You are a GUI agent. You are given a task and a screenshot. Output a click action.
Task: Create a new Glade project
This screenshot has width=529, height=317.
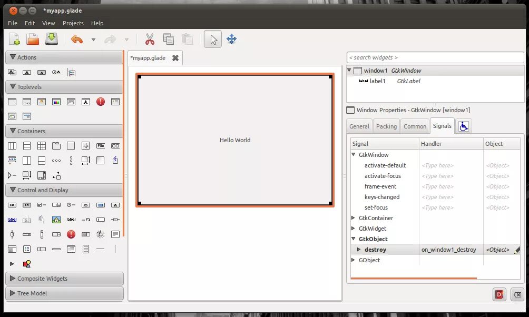14,39
